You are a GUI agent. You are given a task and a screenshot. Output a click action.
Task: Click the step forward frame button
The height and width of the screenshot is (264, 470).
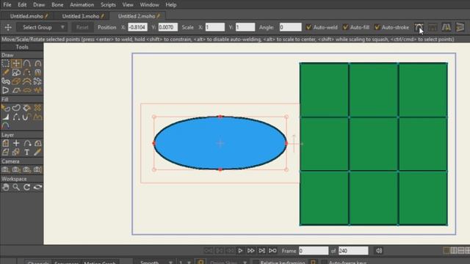pyautogui.click(x=261, y=251)
